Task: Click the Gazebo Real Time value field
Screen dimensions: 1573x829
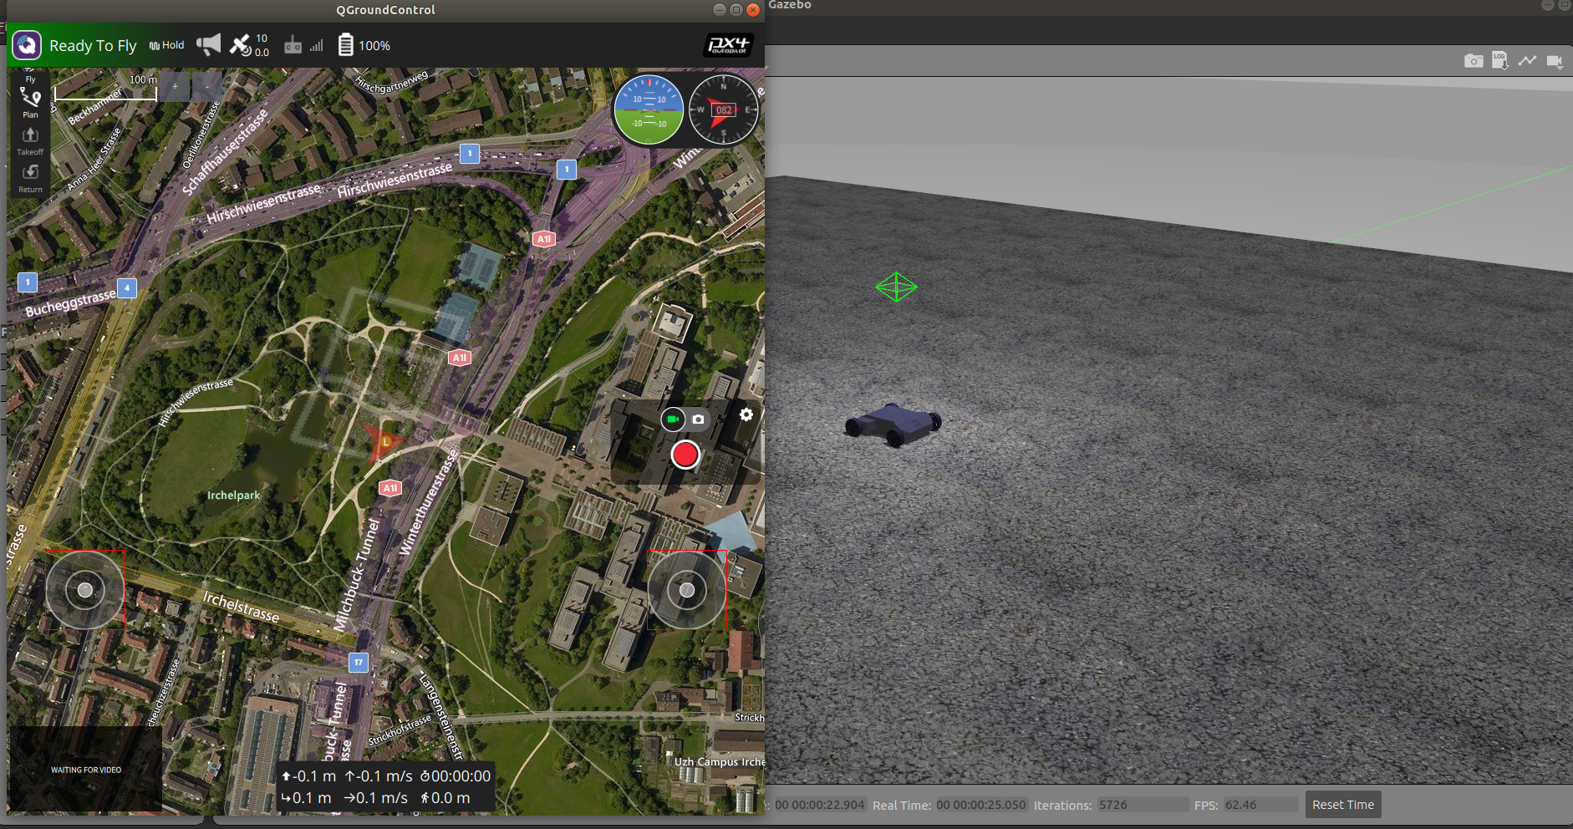Action: click(x=980, y=805)
